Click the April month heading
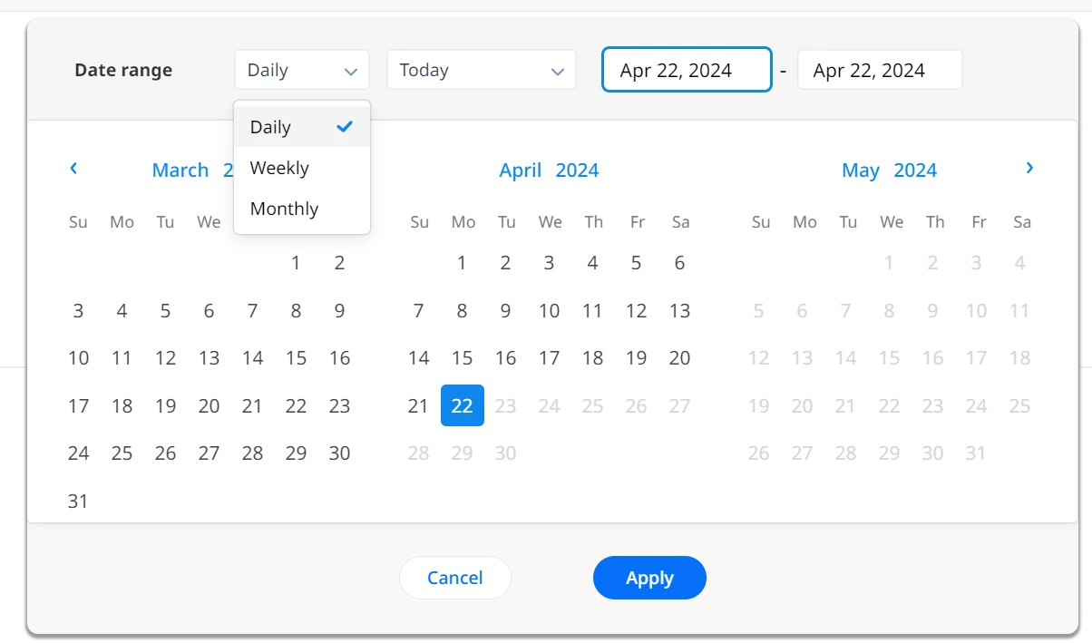This screenshot has height=643, width=1092. (x=521, y=170)
